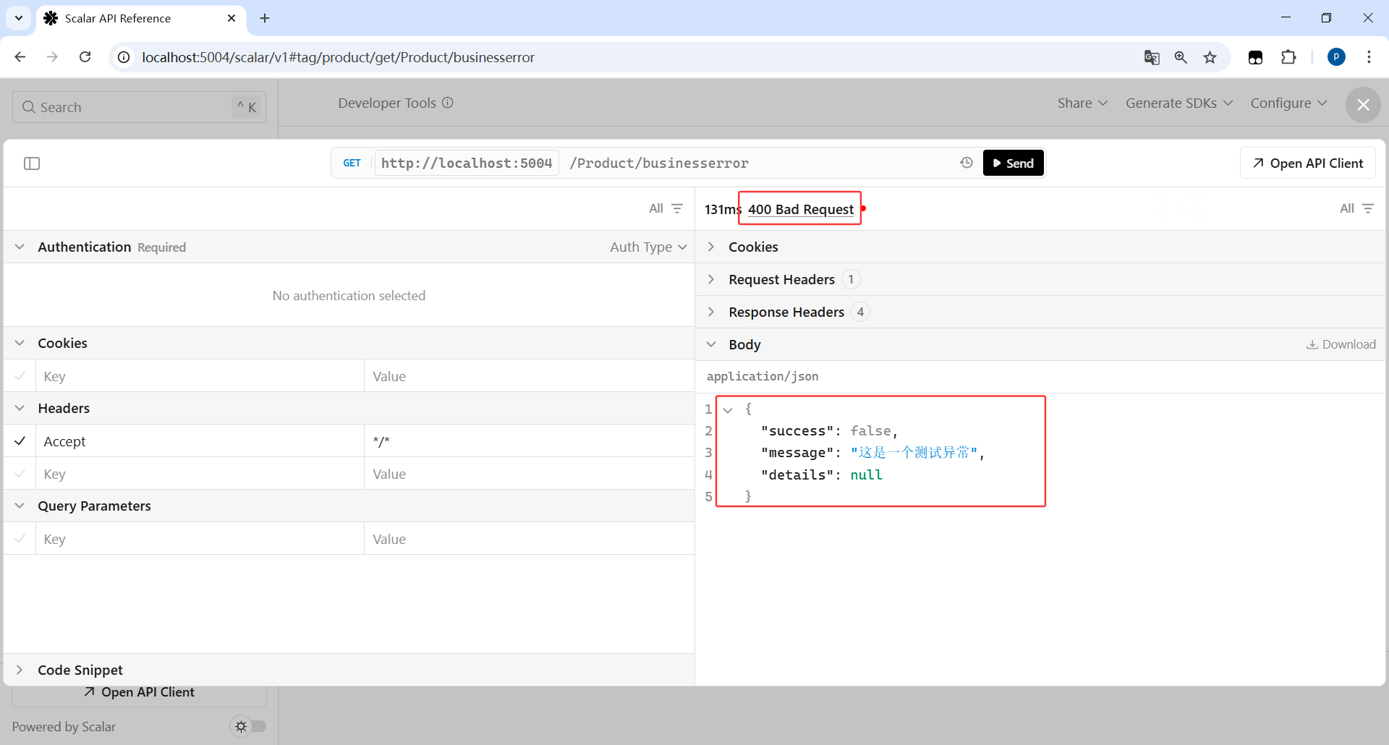Toggle the dark mode switch
The height and width of the screenshot is (745, 1389).
pyautogui.click(x=248, y=726)
